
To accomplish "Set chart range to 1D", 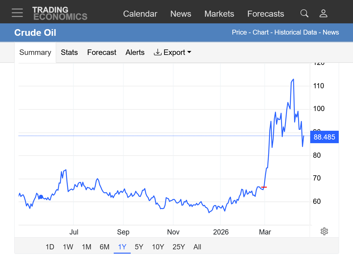I will point(50,247).
